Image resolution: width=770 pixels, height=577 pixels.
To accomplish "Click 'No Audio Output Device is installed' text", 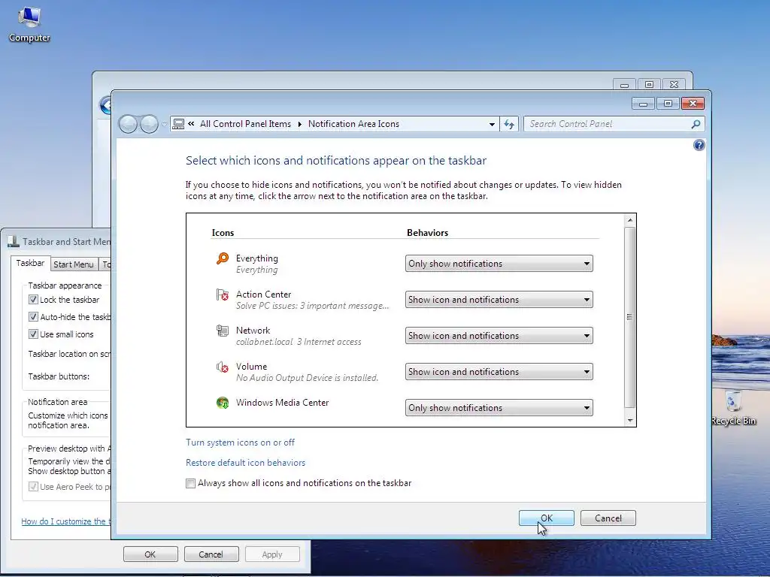I will point(308,378).
